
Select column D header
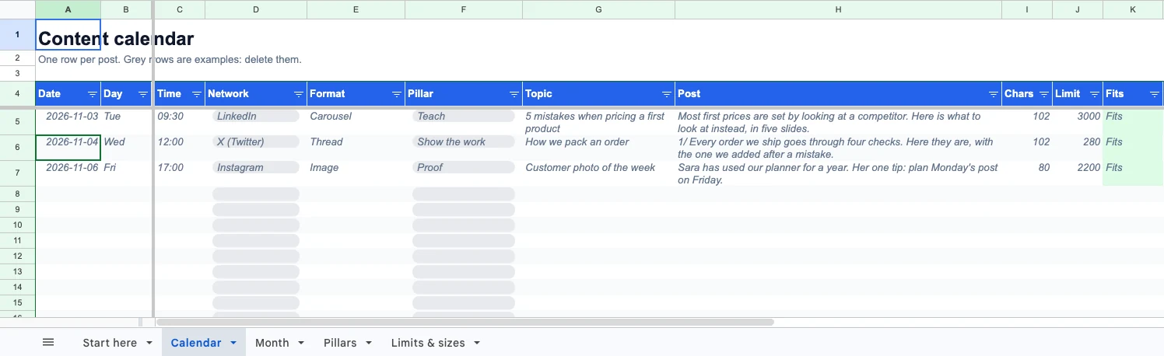[256, 9]
